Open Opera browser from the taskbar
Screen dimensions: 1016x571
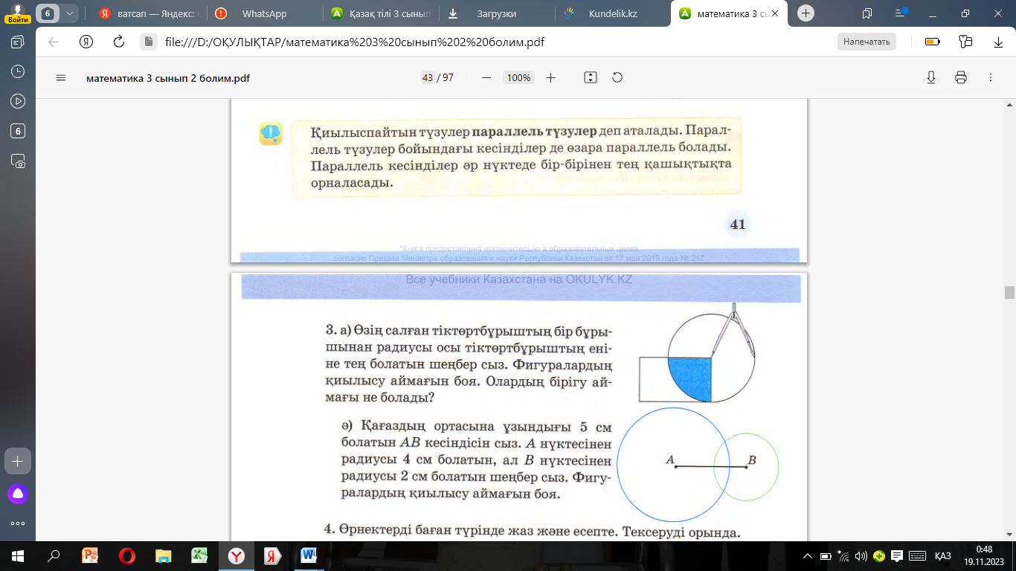(126, 555)
